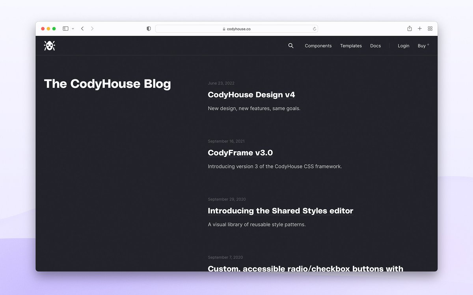Click the padlock icon in address bar

[224, 29]
